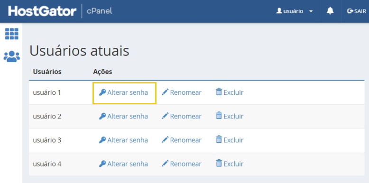Click the HostGator cPanel logo
The height and width of the screenshot is (183, 369).
[60, 11]
